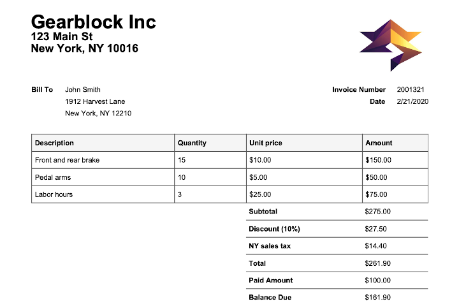
Task: Select the Front and rear brake row
Action: 229,160
